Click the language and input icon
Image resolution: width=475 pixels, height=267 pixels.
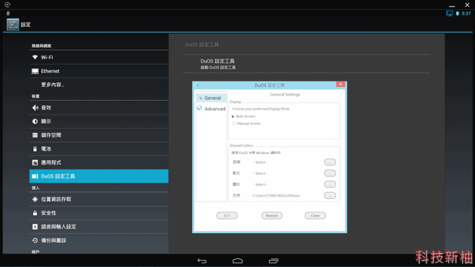click(35, 227)
